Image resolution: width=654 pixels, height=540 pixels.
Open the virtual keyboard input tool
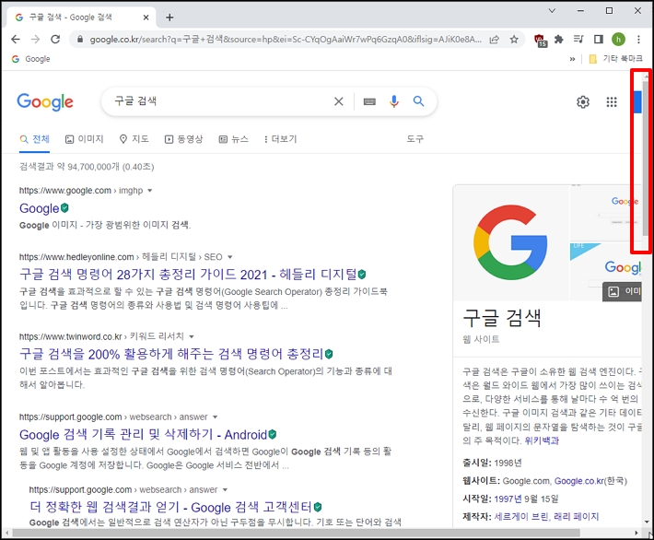point(369,101)
